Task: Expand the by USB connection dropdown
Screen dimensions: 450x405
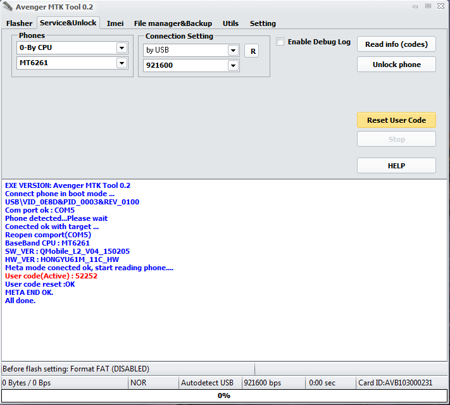Action: (x=234, y=51)
